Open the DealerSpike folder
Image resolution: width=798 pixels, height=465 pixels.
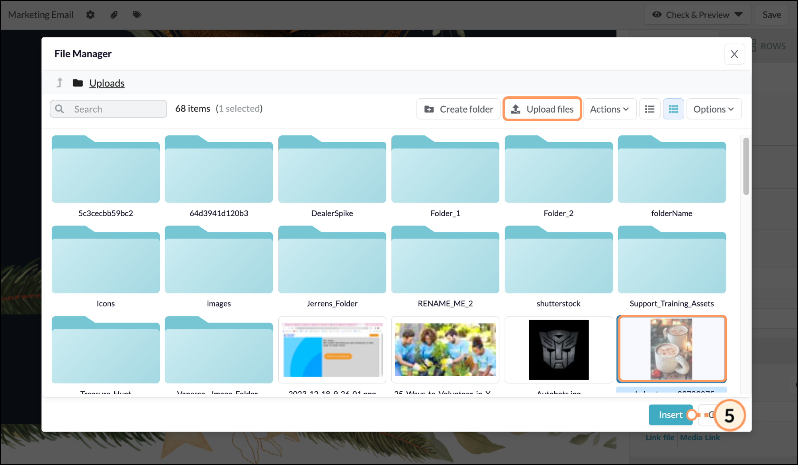(x=332, y=169)
